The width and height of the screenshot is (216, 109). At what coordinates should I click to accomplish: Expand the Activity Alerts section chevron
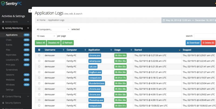28,22
